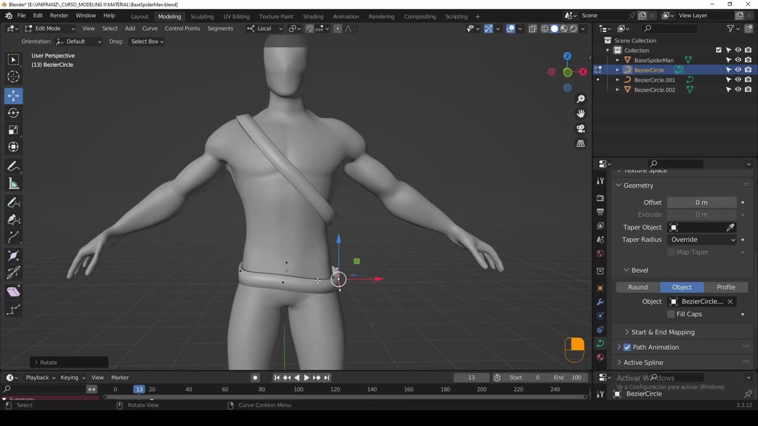This screenshot has height=426, width=758.
Task: Open the File menu
Action: click(21, 15)
